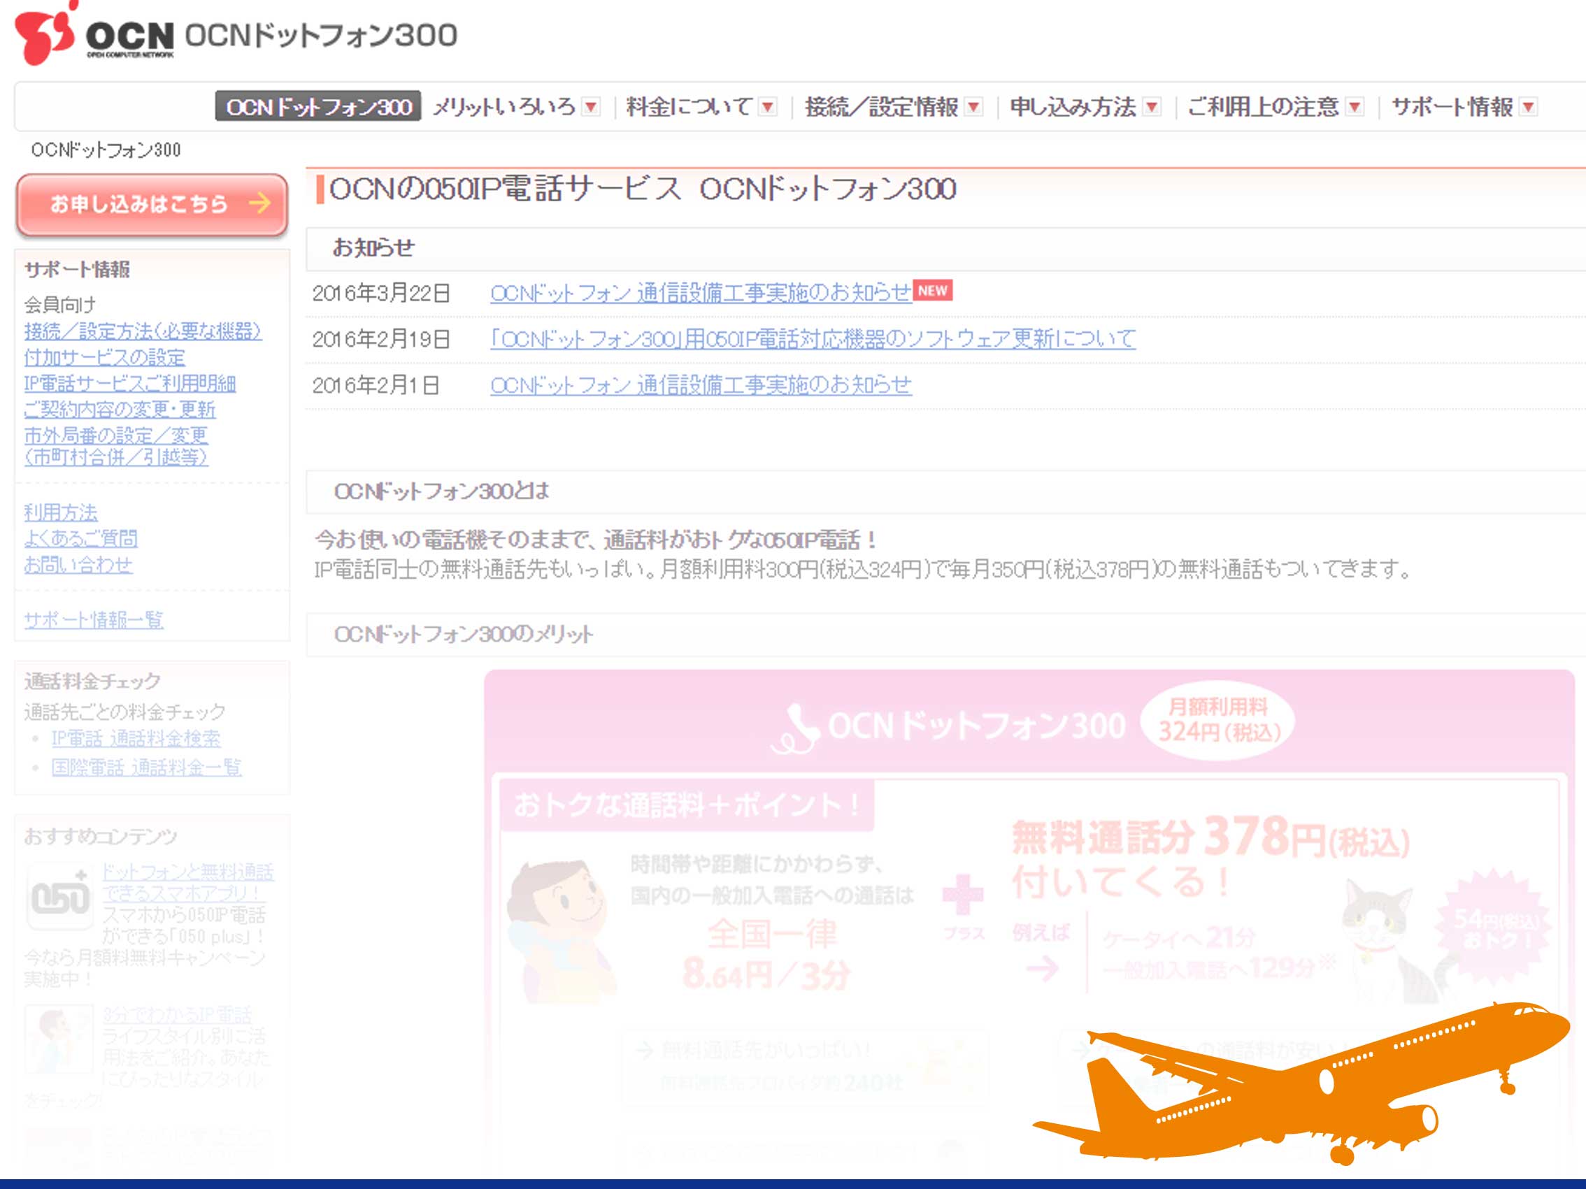Open the 接続／設定情報 menu item
This screenshot has height=1189, width=1586.
(881, 107)
